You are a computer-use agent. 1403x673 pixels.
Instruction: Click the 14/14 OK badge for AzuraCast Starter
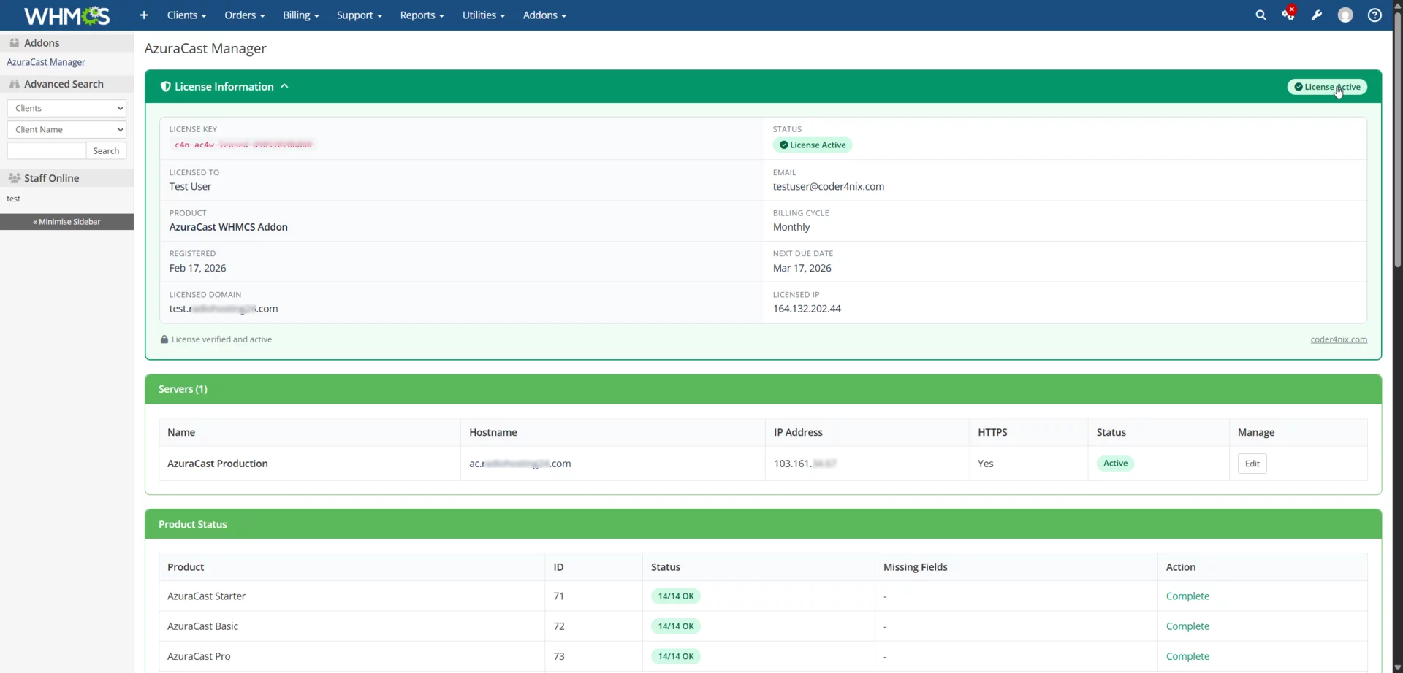pos(675,596)
